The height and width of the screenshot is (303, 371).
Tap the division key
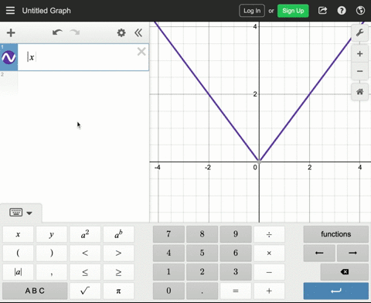[269, 234]
